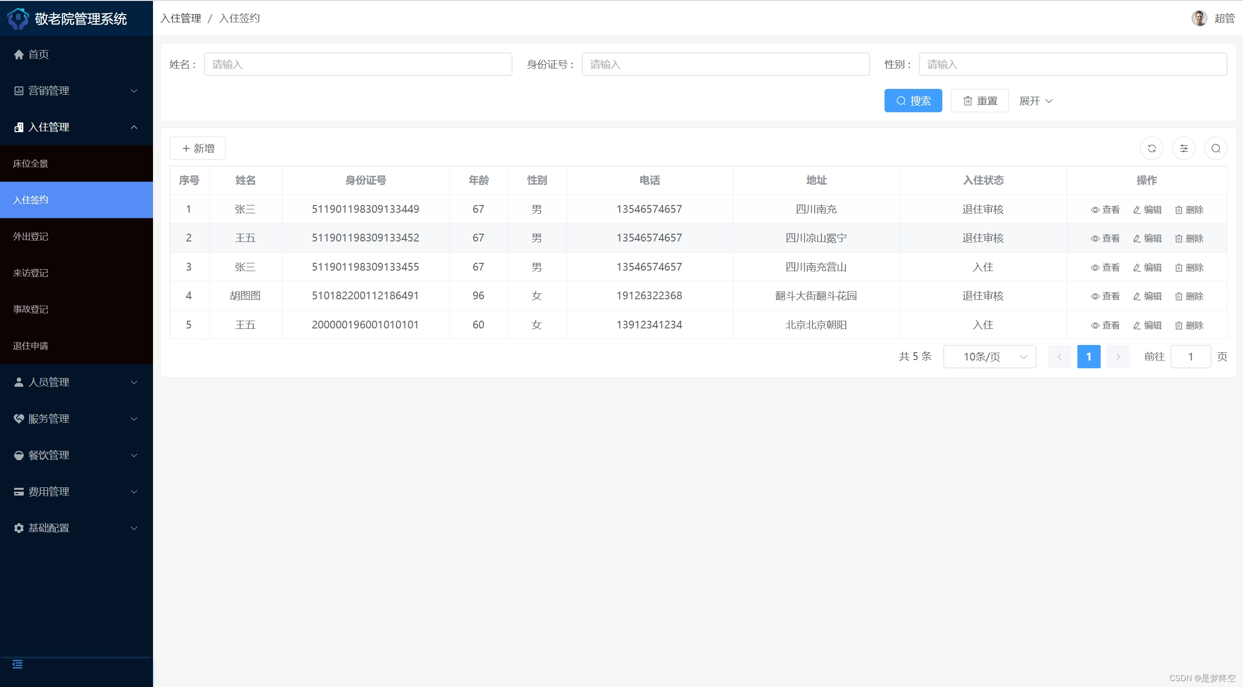Click phone cell 13912341234
The width and height of the screenshot is (1243, 687).
649,325
